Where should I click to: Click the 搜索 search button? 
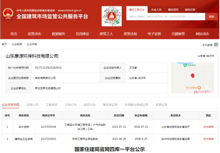click(x=211, y=17)
